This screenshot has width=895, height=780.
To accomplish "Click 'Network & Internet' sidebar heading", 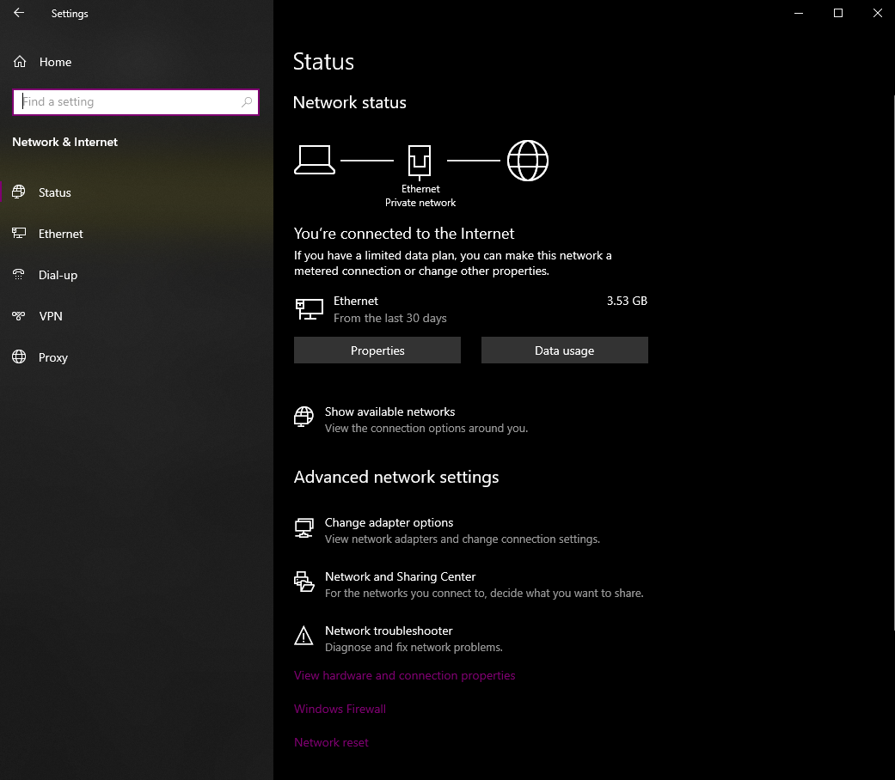I will coord(65,142).
